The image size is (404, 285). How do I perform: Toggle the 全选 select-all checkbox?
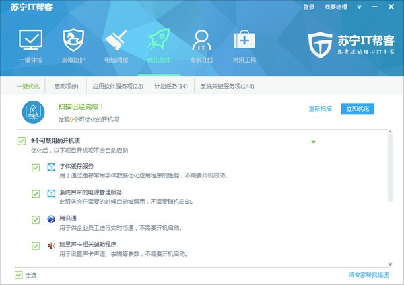(19, 275)
